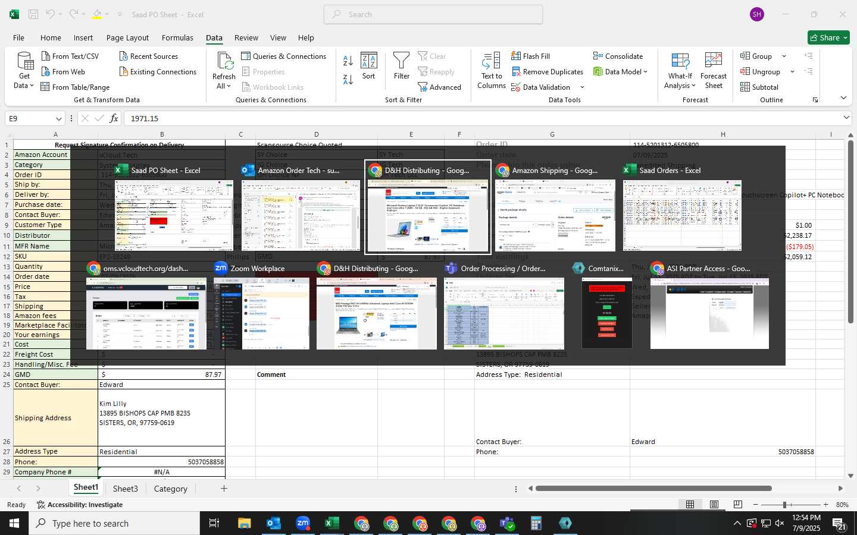
Task: Import data From Web
Action: pos(63,71)
